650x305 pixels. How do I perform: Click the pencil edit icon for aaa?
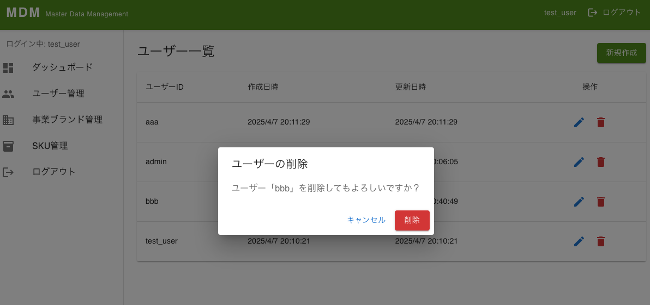point(579,122)
